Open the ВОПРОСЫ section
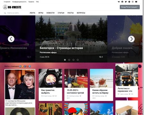 (81, 13)
